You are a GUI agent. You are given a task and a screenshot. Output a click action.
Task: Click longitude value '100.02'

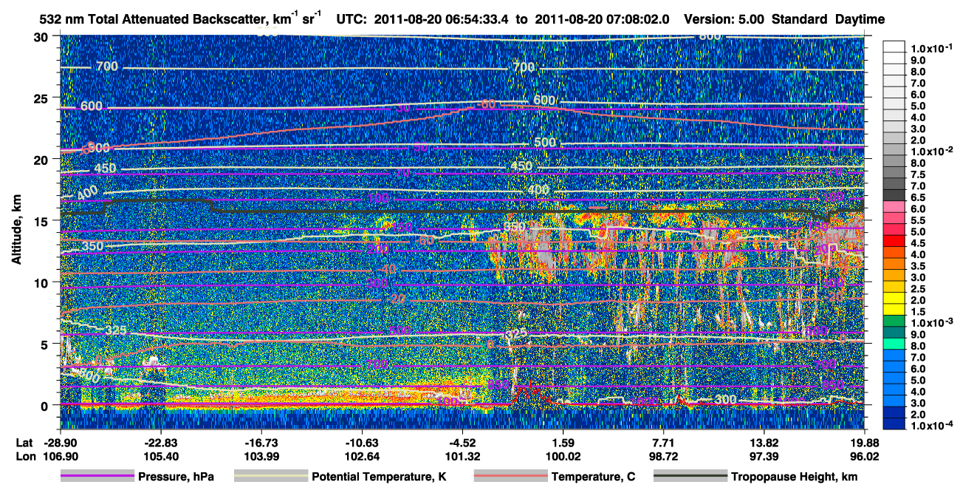click(563, 456)
